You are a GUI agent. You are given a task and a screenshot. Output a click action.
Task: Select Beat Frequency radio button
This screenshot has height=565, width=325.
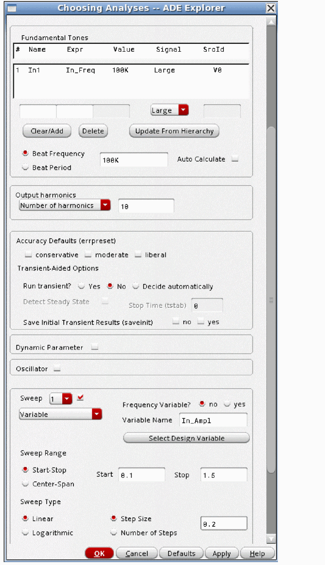(x=25, y=153)
